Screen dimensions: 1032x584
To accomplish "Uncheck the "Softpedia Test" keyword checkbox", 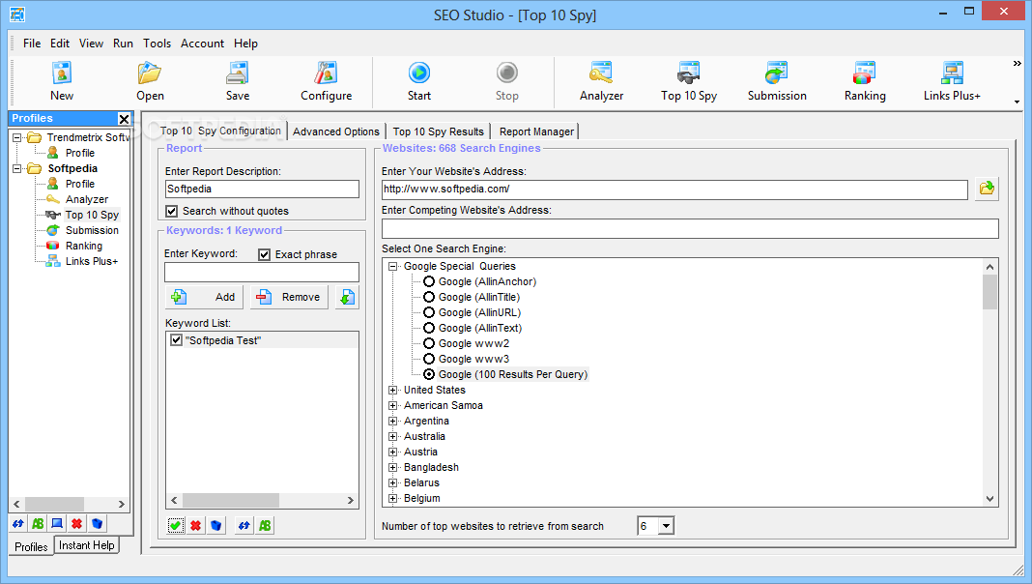I will pos(176,340).
